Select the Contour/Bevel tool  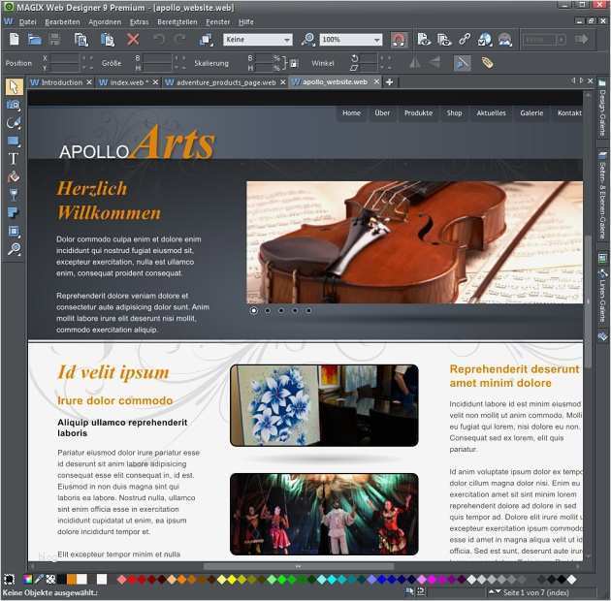coord(14,231)
